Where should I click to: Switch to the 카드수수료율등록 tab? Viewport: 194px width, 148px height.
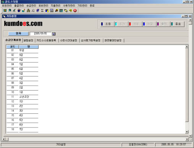pyautogui.click(x=46, y=40)
